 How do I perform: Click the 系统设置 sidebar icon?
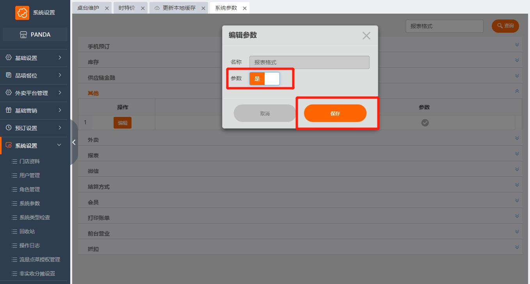click(9, 145)
